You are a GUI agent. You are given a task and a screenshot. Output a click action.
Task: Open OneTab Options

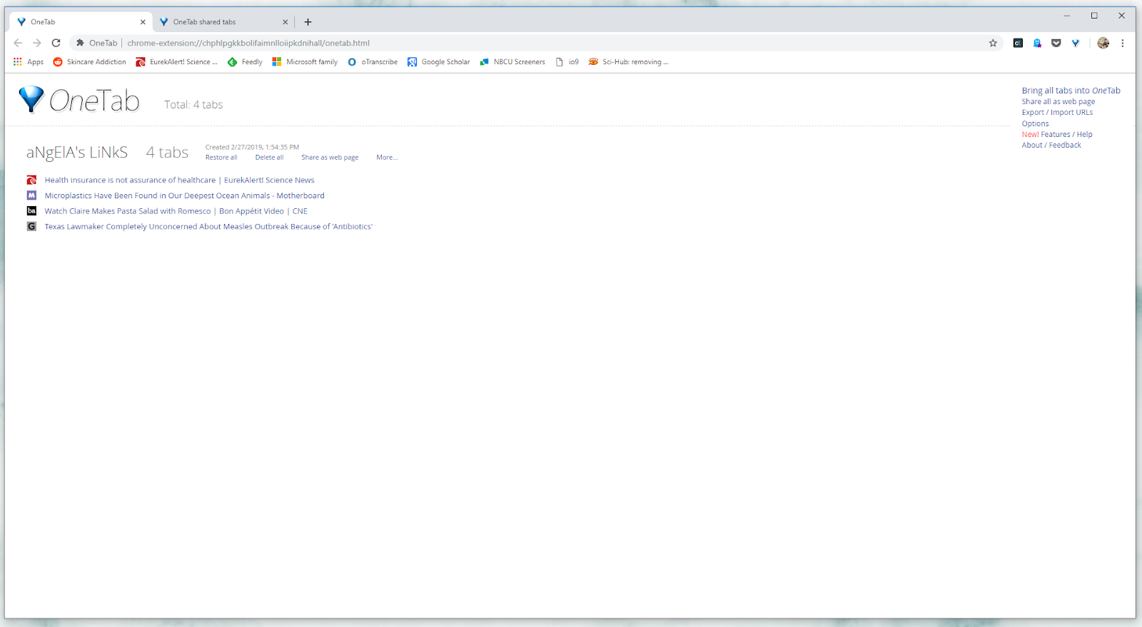click(x=1035, y=123)
